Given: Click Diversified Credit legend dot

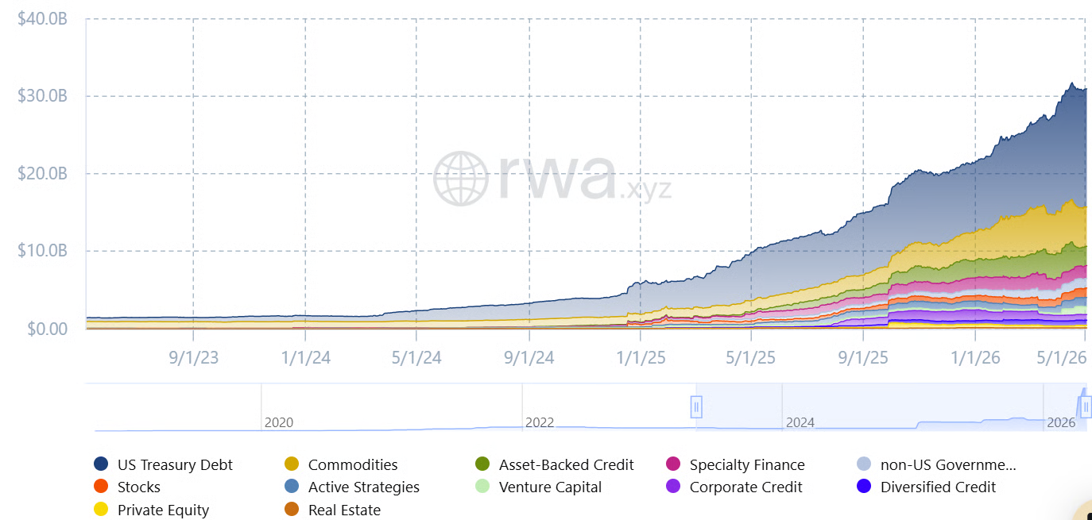Looking at the screenshot, I should click(x=864, y=487).
